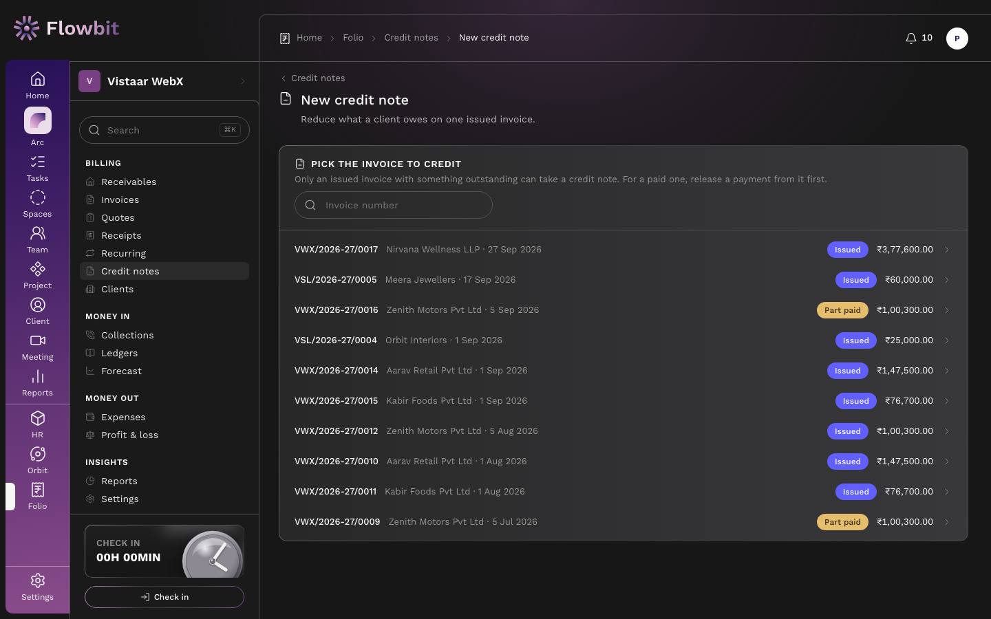Expand invoice VWX/2026-27/0009 row chevron

947,522
